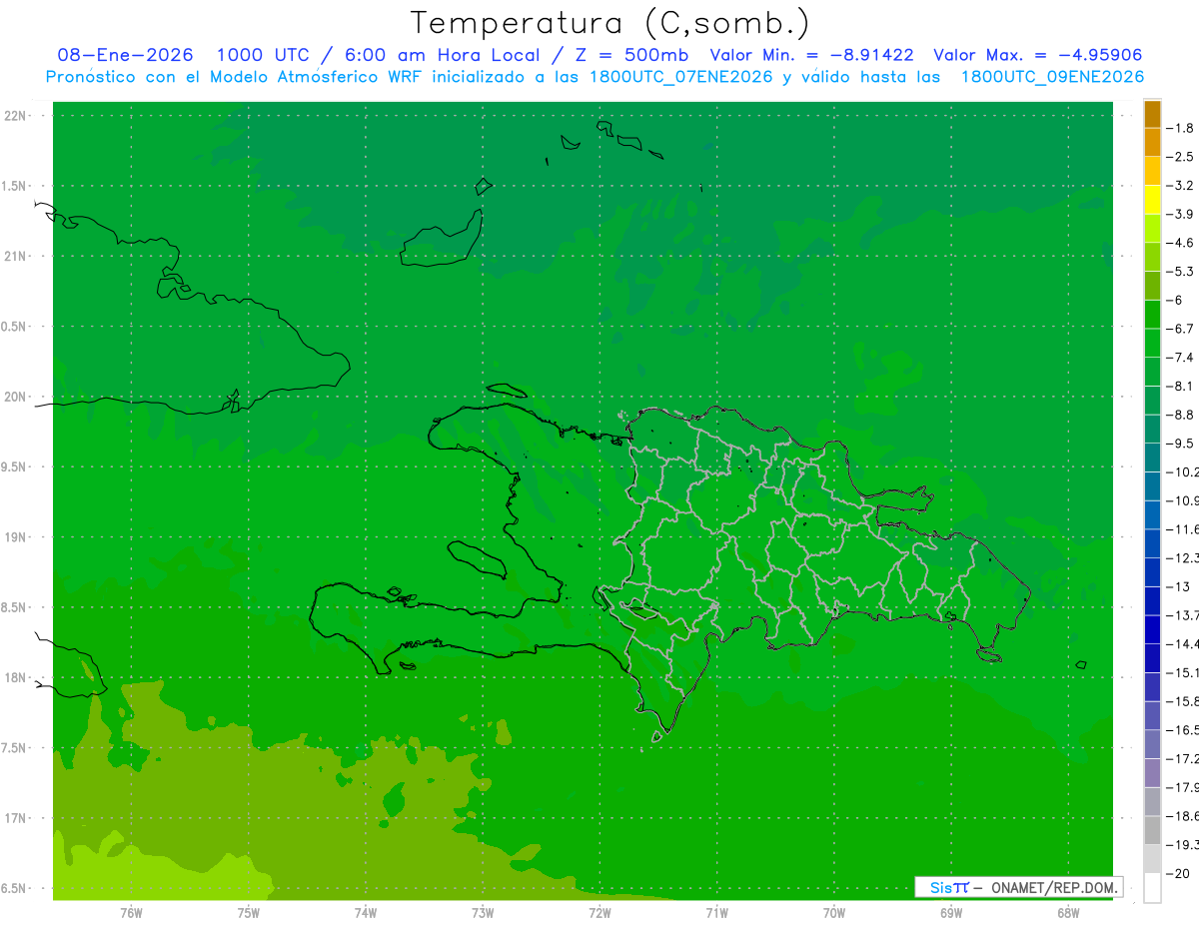
Task: Click the '-5.3' colorbar value
Action: click(1180, 271)
